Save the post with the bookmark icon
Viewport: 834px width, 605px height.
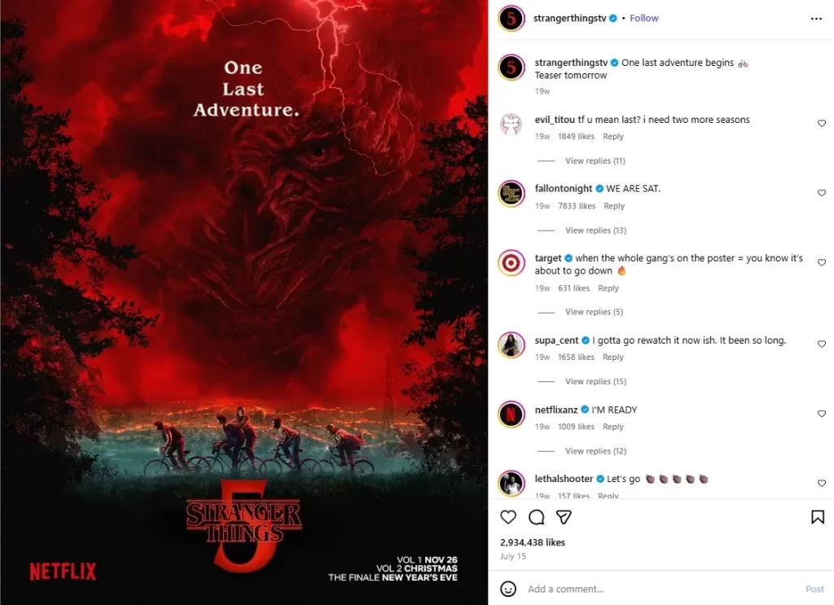pos(818,517)
